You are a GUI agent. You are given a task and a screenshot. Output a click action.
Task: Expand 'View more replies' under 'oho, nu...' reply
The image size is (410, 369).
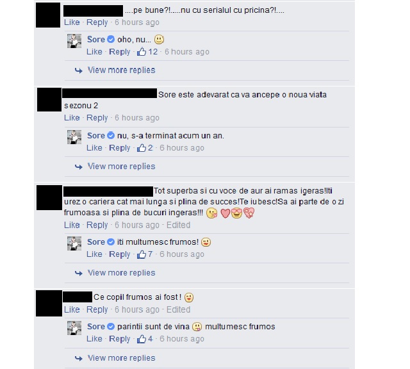click(121, 70)
